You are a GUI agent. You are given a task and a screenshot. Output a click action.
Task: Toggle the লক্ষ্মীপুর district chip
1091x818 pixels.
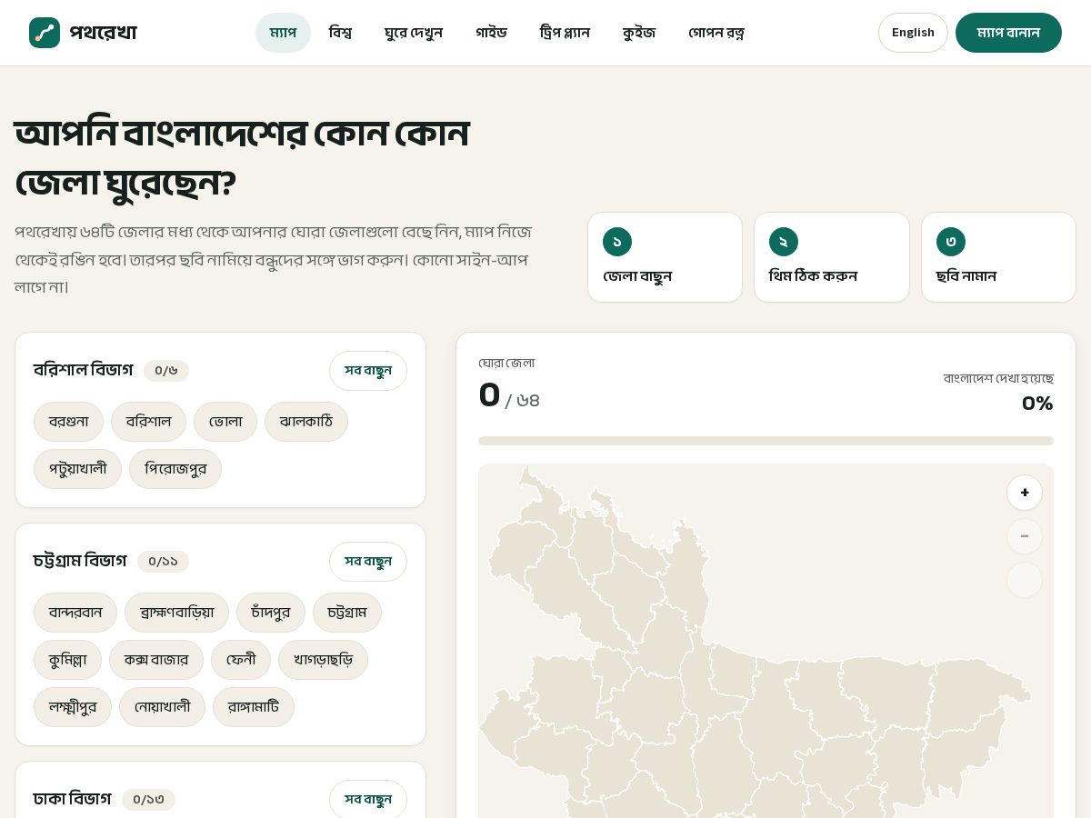73,707
